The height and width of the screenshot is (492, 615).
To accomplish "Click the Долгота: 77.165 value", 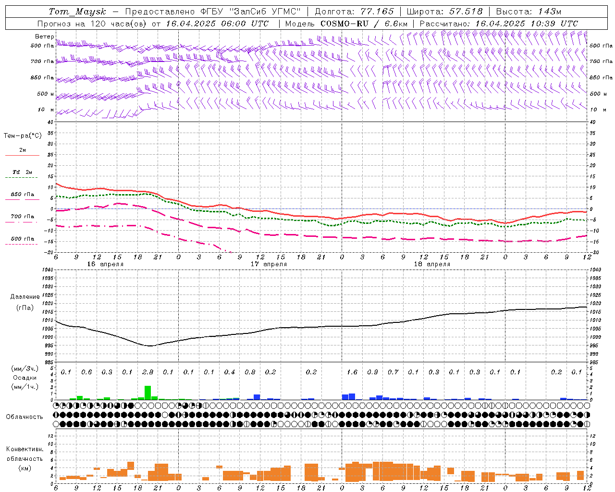I will pos(354,12).
